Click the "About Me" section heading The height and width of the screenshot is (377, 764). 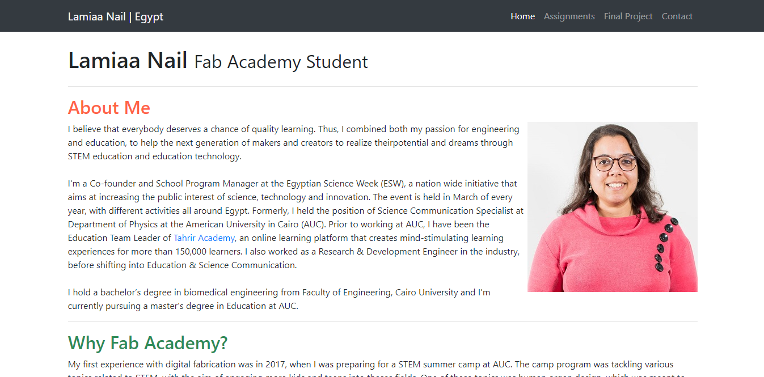point(109,108)
